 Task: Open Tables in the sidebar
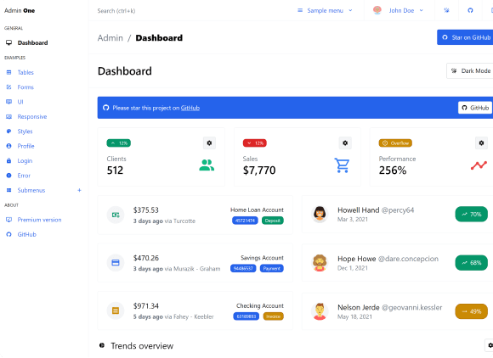point(44,72)
